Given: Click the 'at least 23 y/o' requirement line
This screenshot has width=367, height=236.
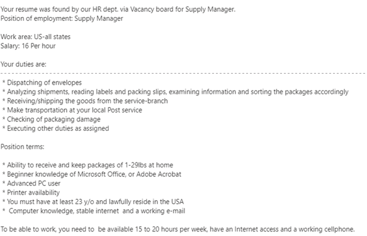Looking at the screenshot, I should (x=93, y=201).
